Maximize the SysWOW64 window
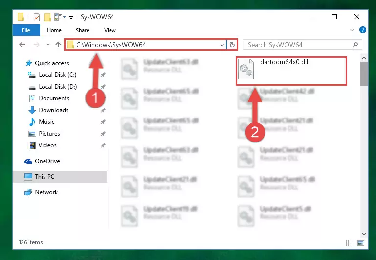Screen dimensions: 376x260 point(334,17)
